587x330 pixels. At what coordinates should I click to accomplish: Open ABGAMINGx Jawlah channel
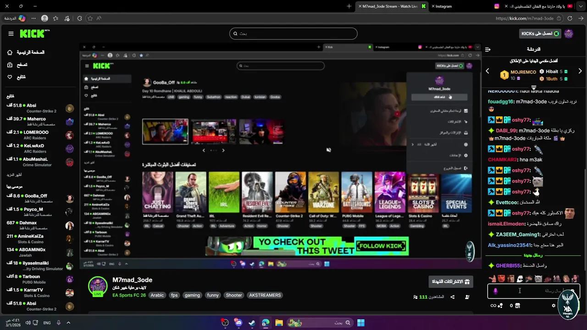point(40,252)
